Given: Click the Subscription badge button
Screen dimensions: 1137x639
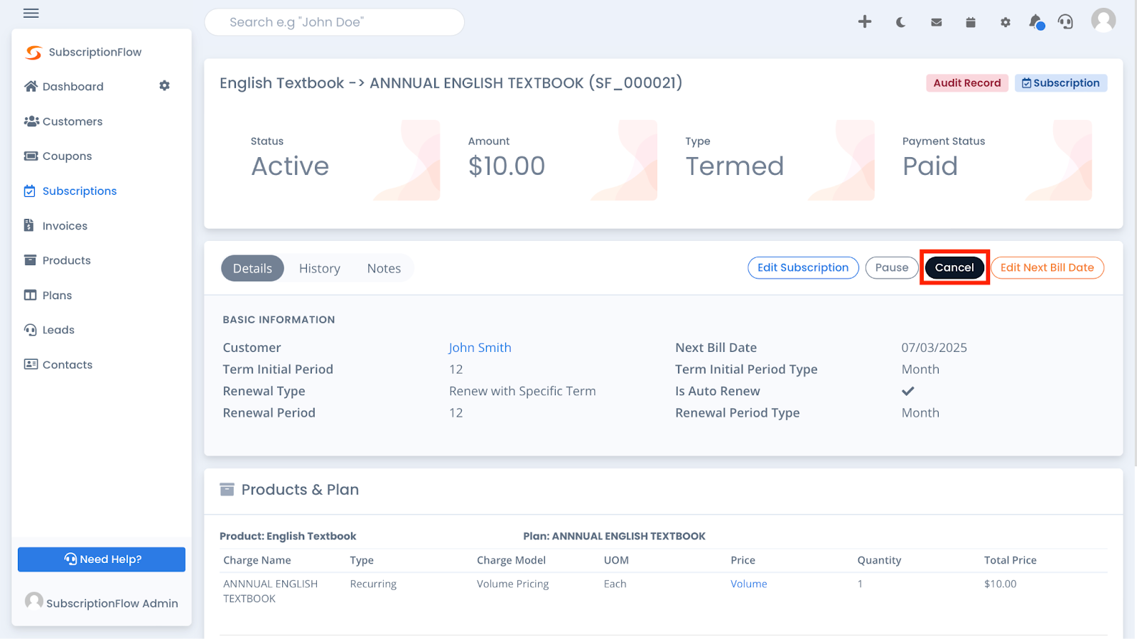Looking at the screenshot, I should tap(1060, 83).
